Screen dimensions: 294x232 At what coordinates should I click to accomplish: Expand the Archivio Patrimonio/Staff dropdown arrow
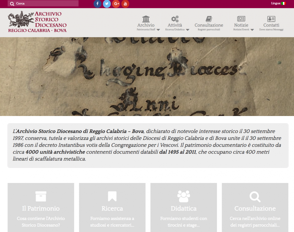pos(158,30)
